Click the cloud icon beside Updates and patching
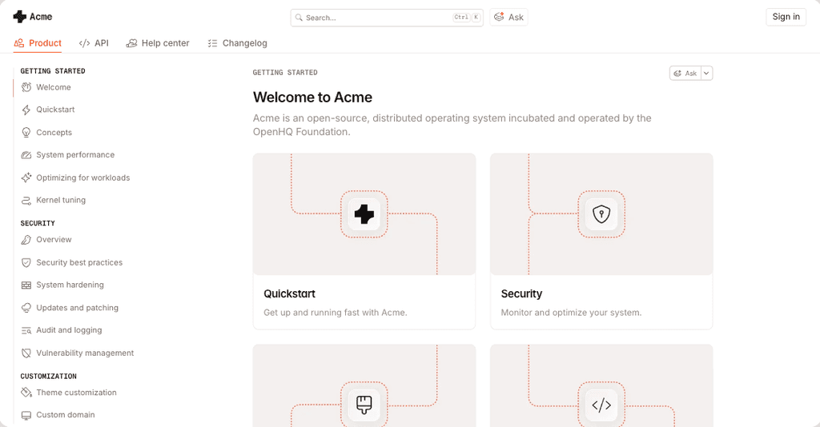820x427 pixels. (x=26, y=308)
